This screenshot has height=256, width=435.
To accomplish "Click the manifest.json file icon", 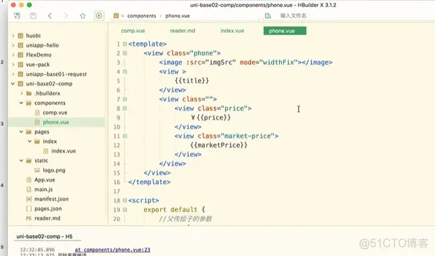I will pos(29,199).
